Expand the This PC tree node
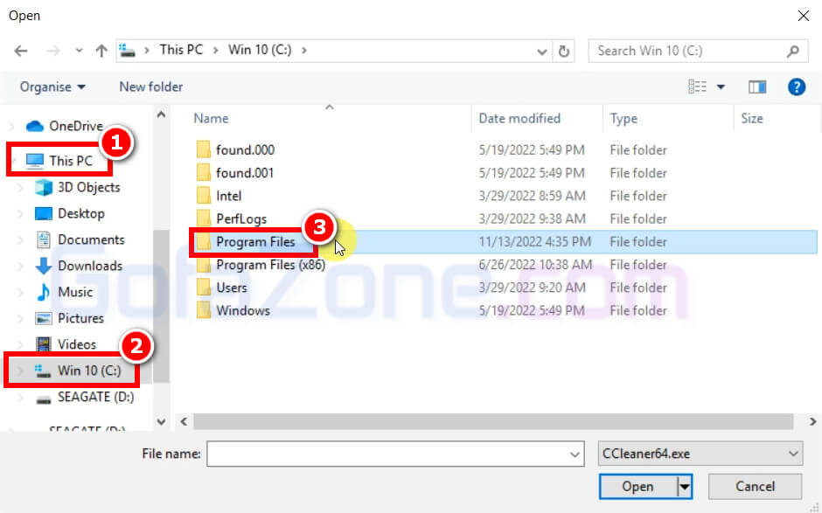The width and height of the screenshot is (822, 513). 19,161
